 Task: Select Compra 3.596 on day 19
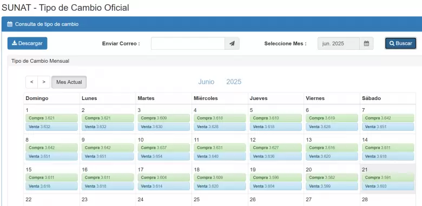pyautogui.click(x=275, y=177)
